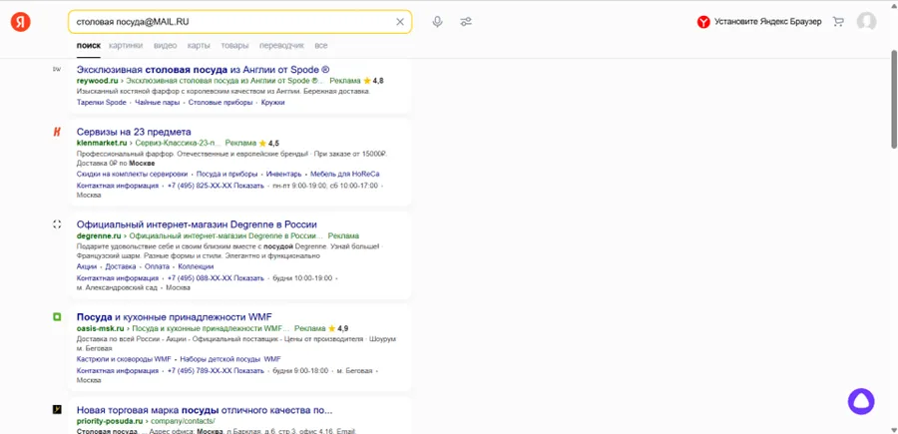Switch to the видео tab

tap(166, 46)
